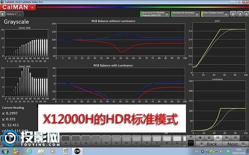Select the 70 percent gray patch

click(x=147, y=140)
